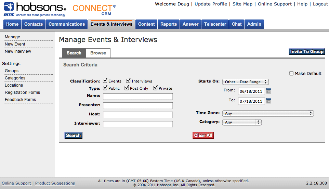The width and height of the screenshot is (329, 189).
Task: Focus the Presenter input field
Action: pos(137,106)
